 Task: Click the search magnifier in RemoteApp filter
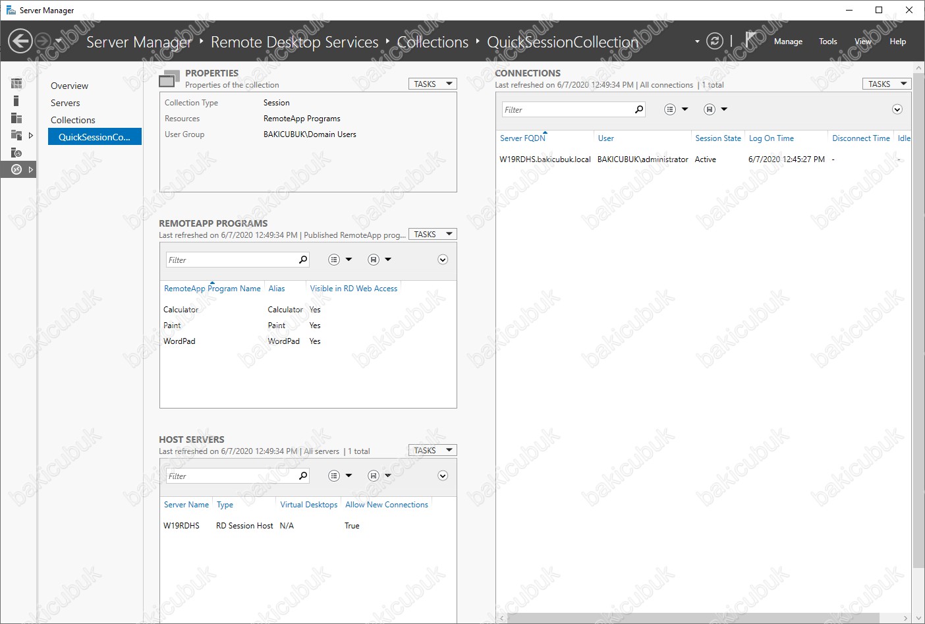303,260
